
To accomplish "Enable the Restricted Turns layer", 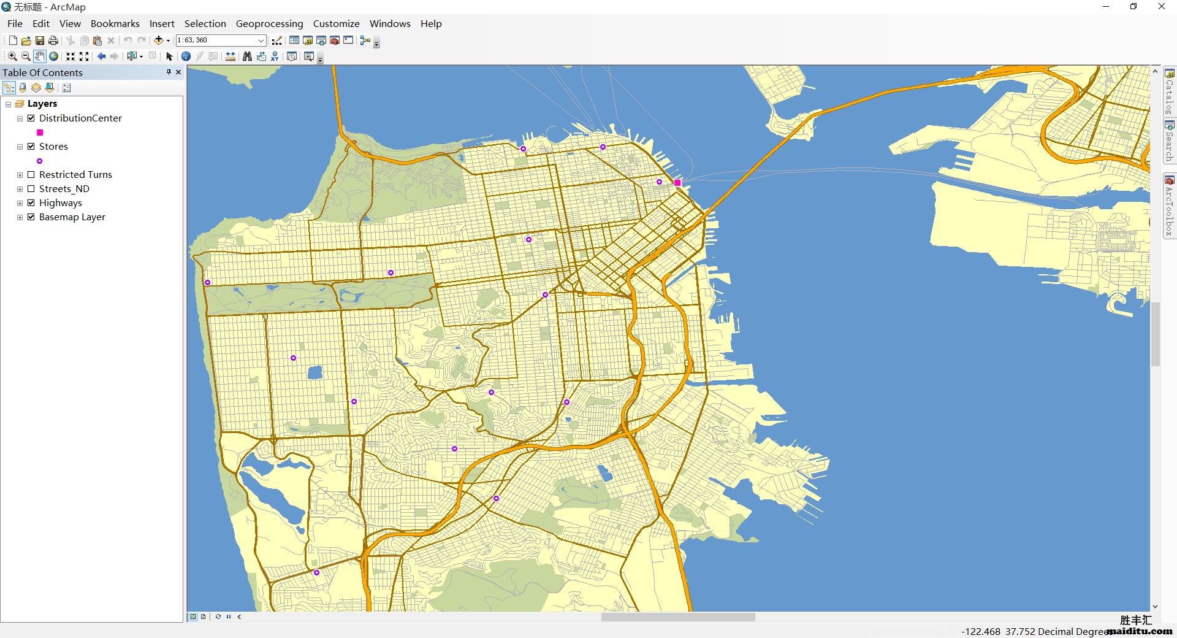I will tap(31, 174).
